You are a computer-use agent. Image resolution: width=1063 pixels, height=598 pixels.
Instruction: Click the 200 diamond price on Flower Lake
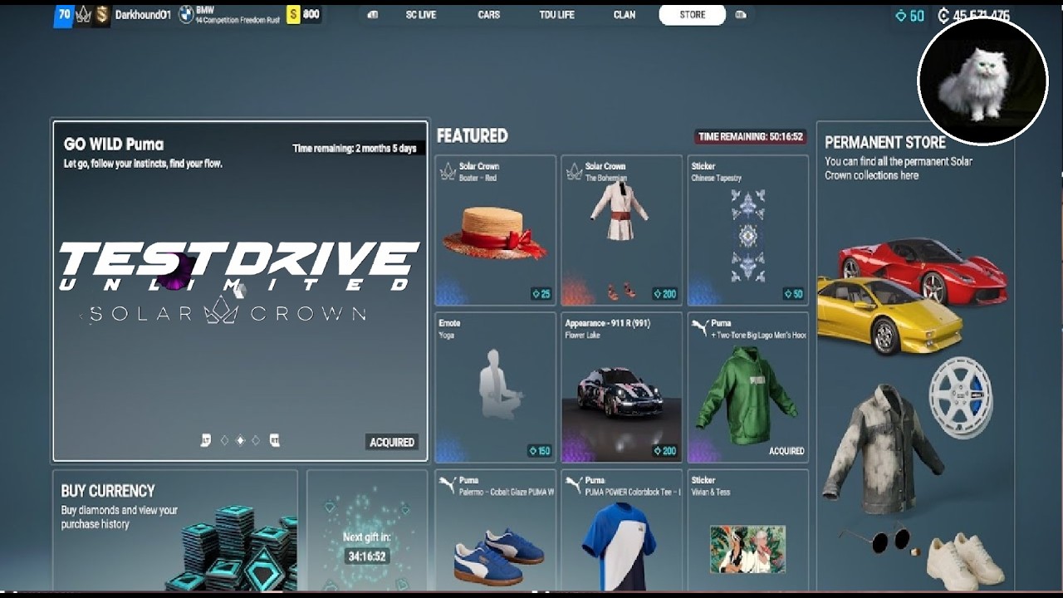pyautogui.click(x=664, y=451)
